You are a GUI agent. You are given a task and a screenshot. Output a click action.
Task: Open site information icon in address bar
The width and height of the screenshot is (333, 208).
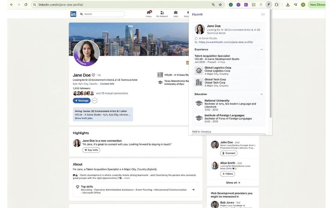(x=34, y=5)
